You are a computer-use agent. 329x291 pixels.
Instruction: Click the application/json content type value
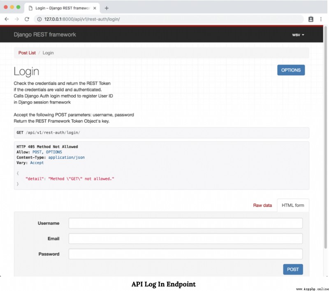pyautogui.click(x=67, y=158)
